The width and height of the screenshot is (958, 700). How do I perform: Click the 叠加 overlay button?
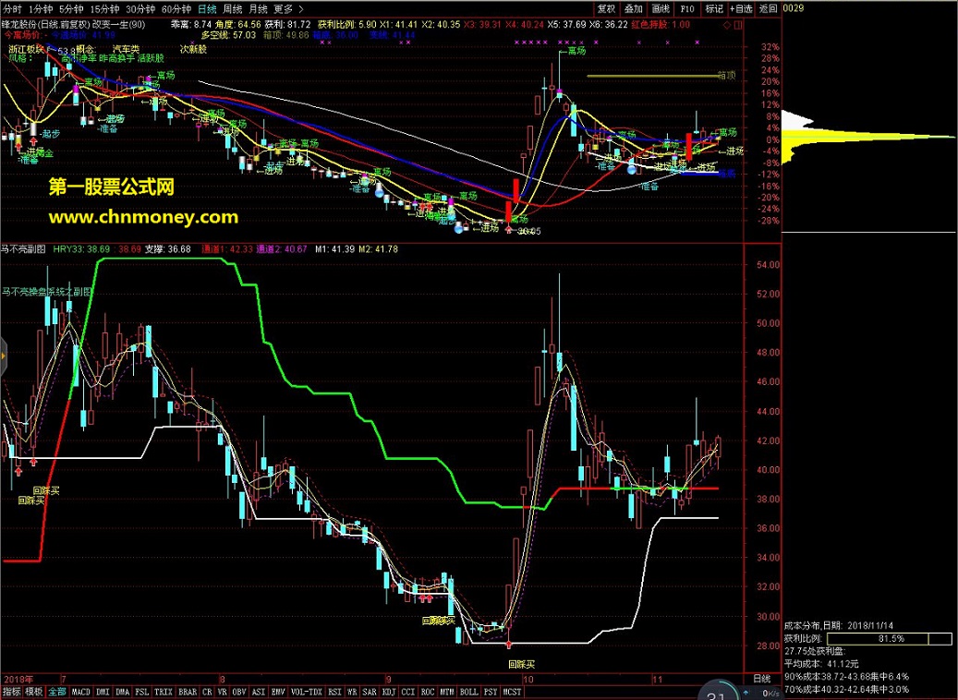click(x=634, y=8)
